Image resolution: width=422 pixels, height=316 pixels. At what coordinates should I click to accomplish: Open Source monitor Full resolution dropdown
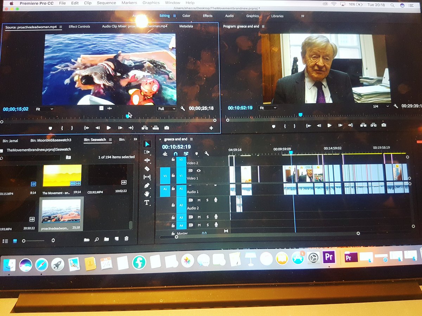166,109
